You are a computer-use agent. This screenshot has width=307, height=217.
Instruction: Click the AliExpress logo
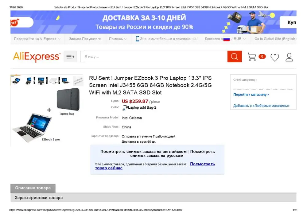(37, 57)
